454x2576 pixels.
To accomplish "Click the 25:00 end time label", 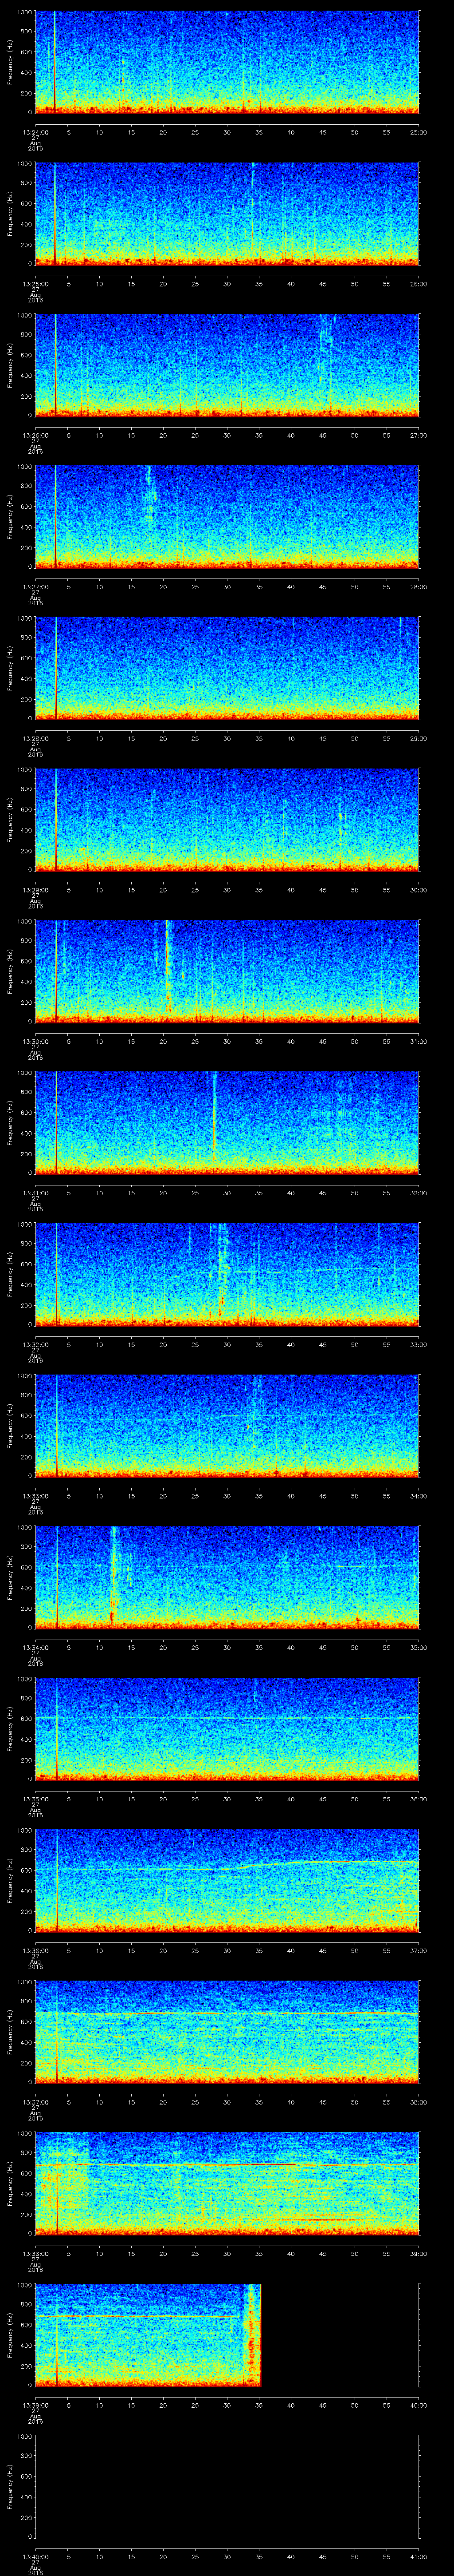I will pyautogui.click(x=419, y=132).
